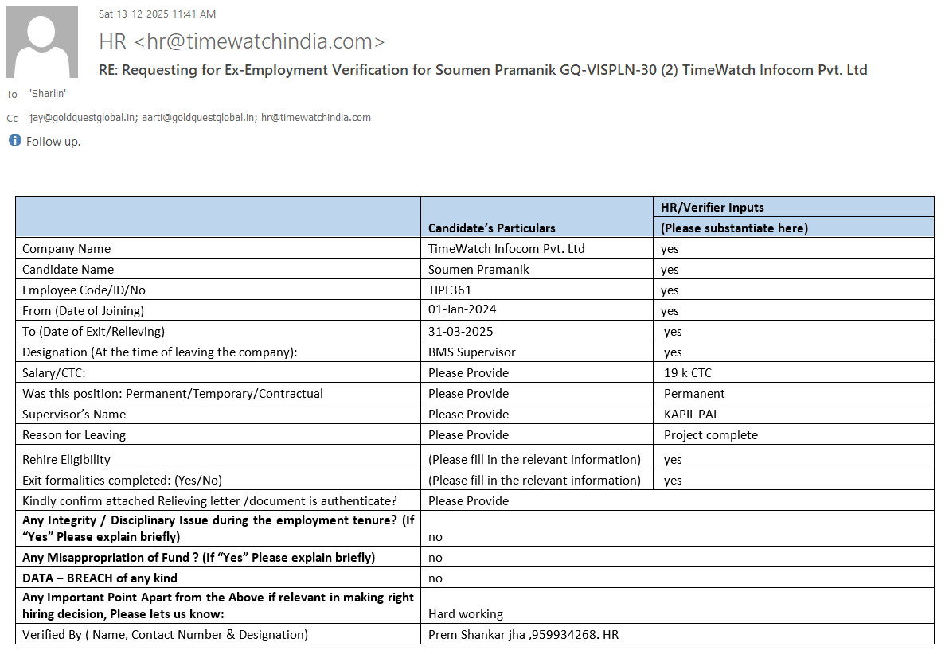Click the To (Date of Exit/Relieving) label
Screen dimensions: 945x654
click(x=93, y=331)
